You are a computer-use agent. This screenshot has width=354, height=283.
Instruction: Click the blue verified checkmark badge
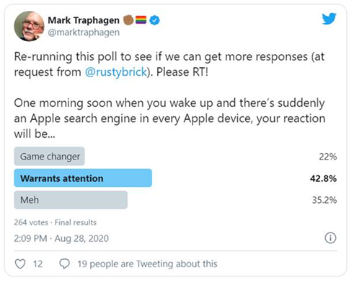click(154, 20)
